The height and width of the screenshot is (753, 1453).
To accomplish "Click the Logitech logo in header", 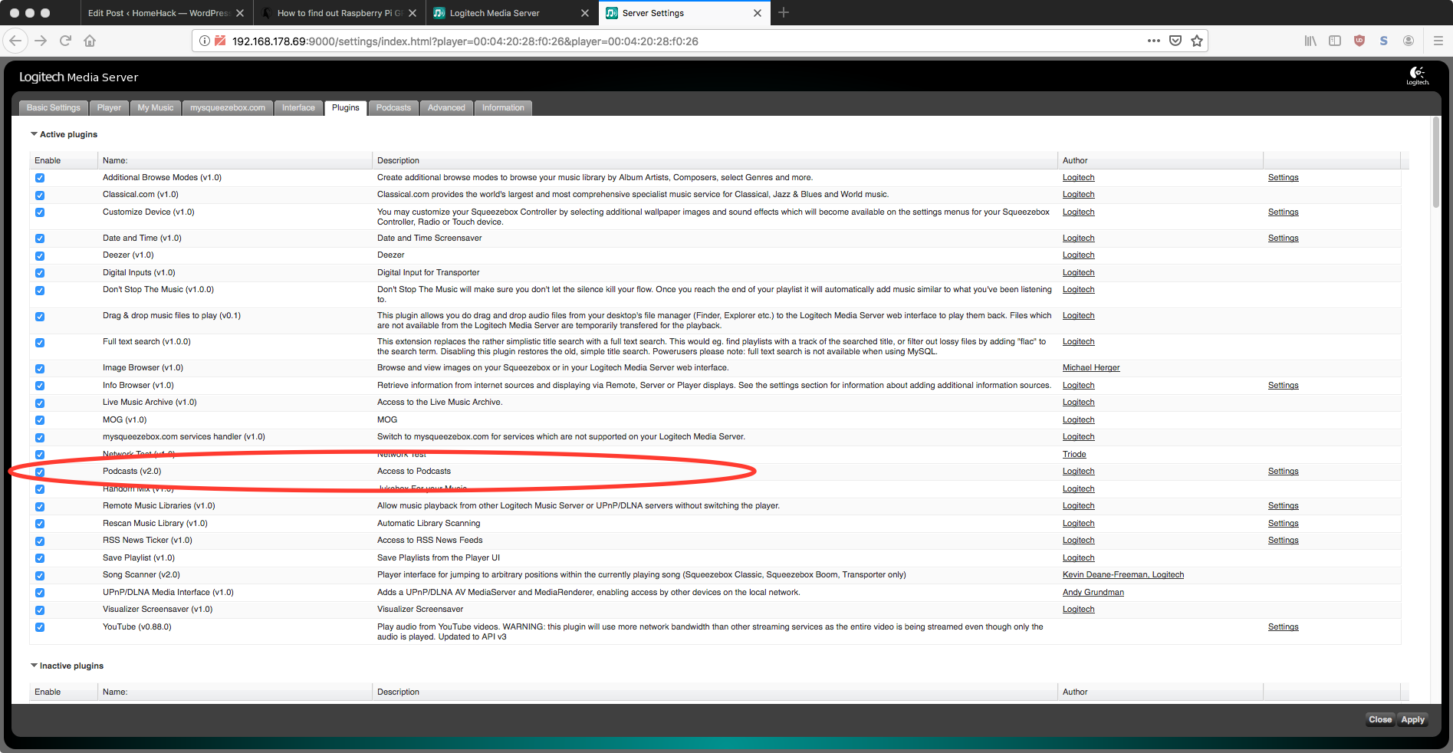I will coord(1417,75).
